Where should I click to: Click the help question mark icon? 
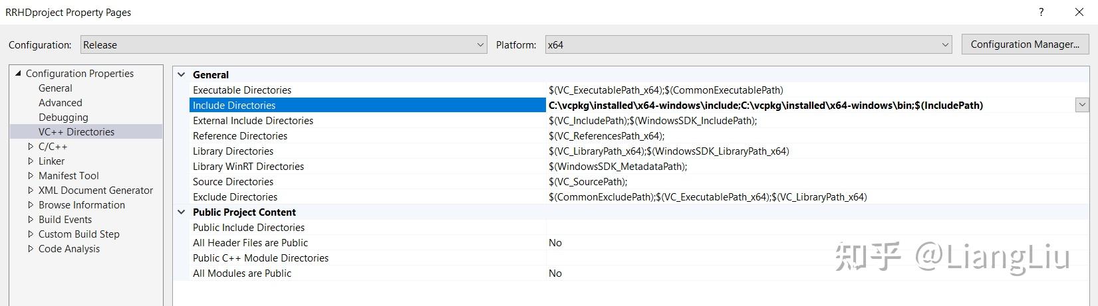tap(1041, 12)
